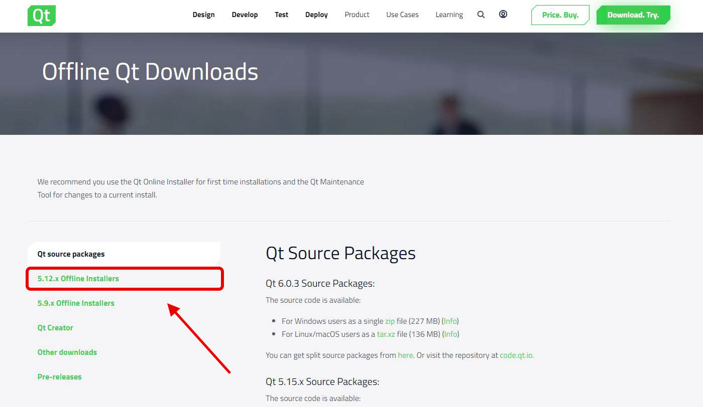Select the Other downloads tab
The width and height of the screenshot is (703, 407).
tap(67, 352)
